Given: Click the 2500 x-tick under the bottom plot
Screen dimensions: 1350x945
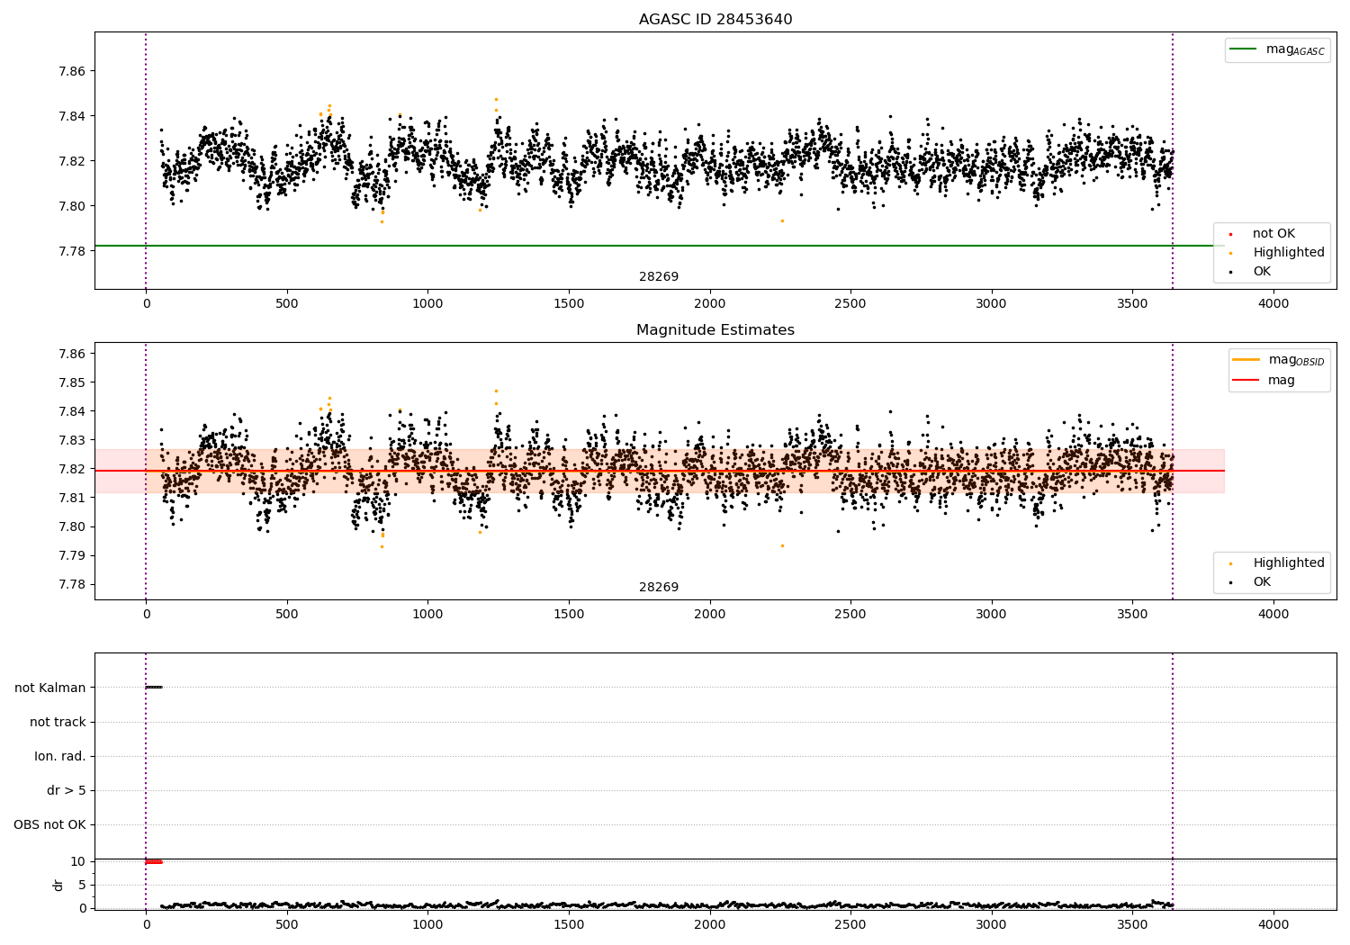Looking at the screenshot, I should coord(850,924).
